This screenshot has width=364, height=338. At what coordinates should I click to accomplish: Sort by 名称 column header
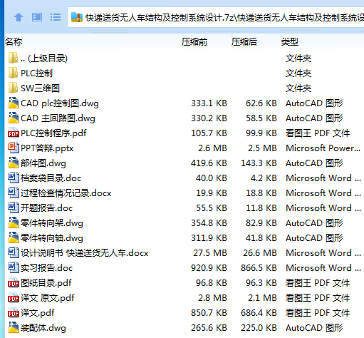click(14, 42)
